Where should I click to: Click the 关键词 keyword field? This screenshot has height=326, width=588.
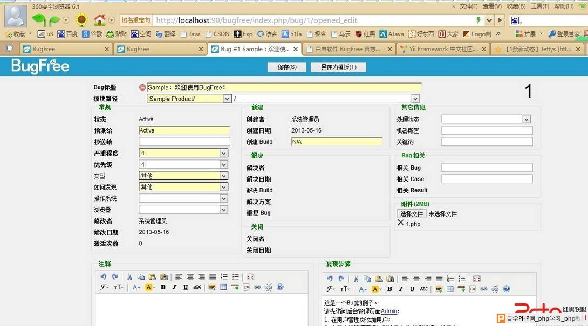pyautogui.click(x=487, y=142)
